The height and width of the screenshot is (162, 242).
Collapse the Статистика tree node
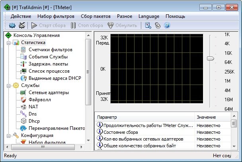click(9, 43)
